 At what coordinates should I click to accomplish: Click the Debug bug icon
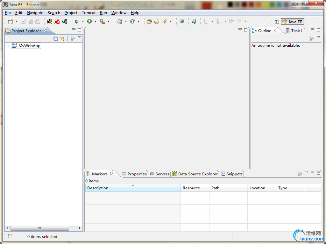click(77, 21)
